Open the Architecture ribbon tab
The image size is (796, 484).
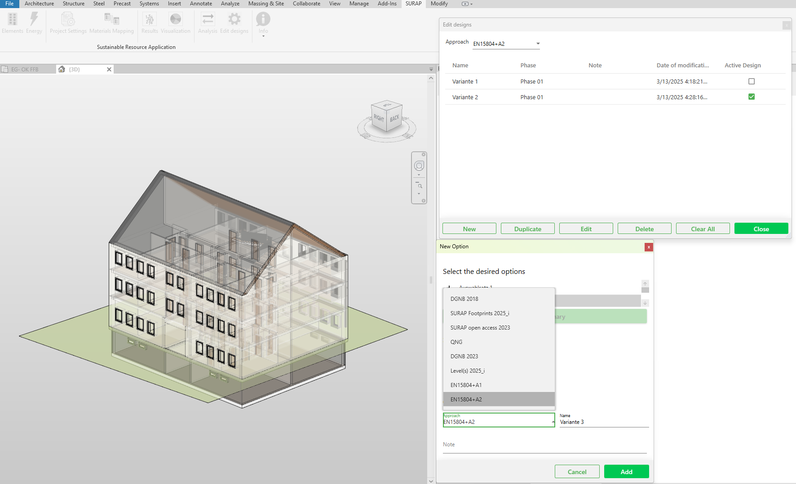[x=39, y=4]
